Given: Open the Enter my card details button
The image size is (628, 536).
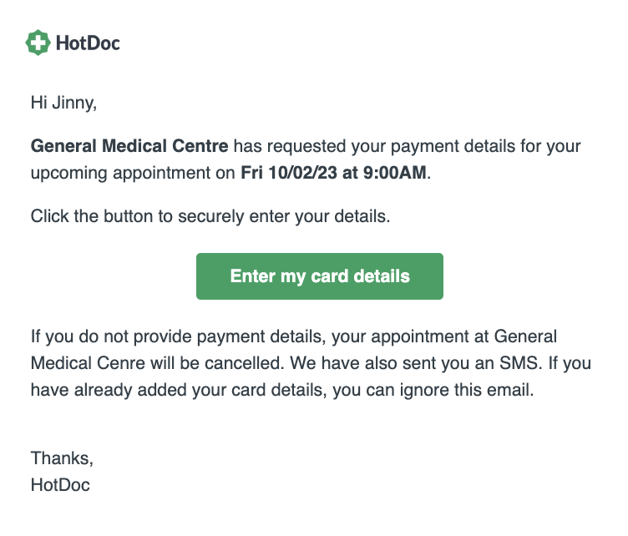Looking at the screenshot, I should coord(320,276).
